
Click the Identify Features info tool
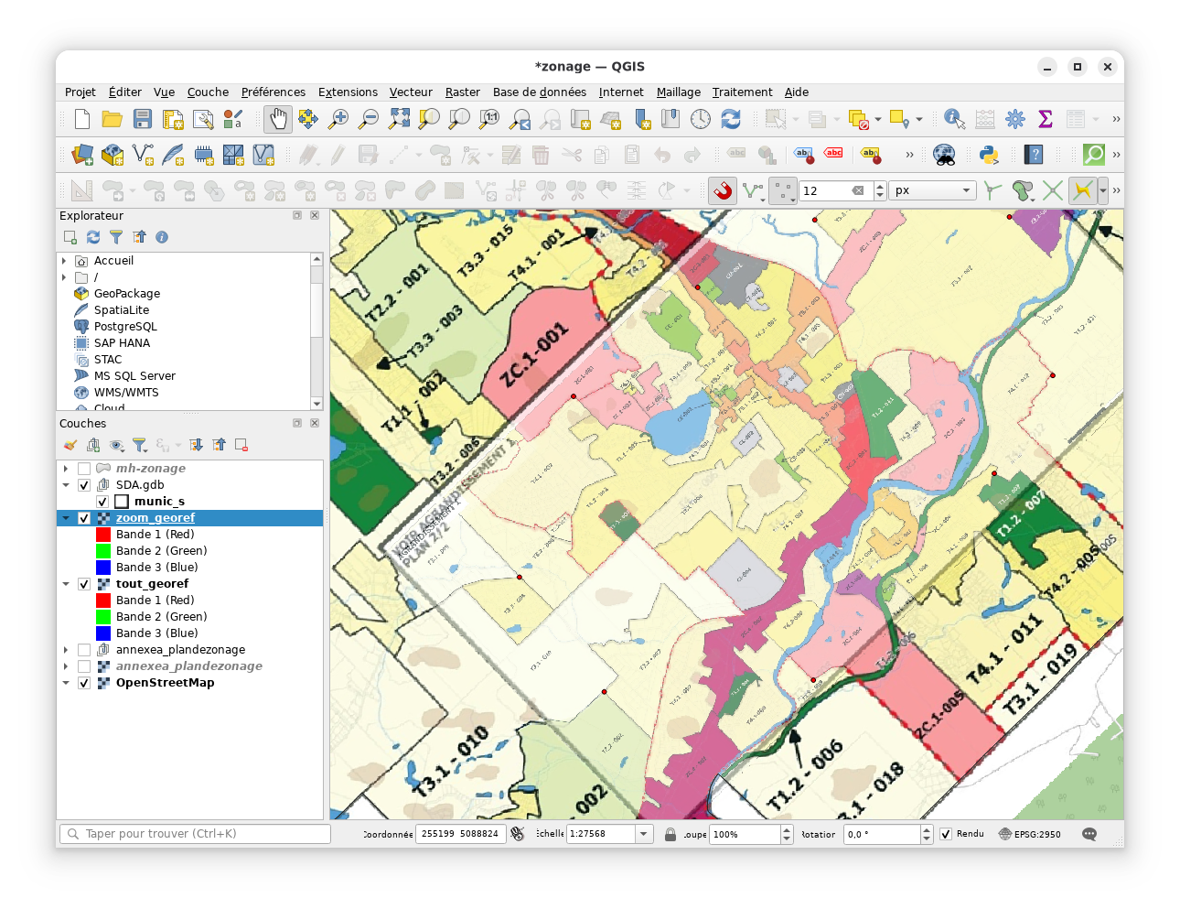point(954,119)
